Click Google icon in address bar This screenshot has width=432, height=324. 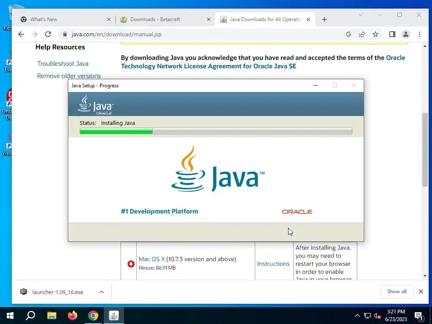coord(348,34)
